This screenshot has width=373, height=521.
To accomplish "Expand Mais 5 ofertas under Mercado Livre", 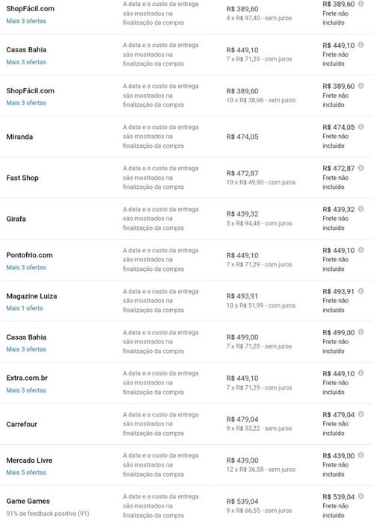I will point(26,472).
